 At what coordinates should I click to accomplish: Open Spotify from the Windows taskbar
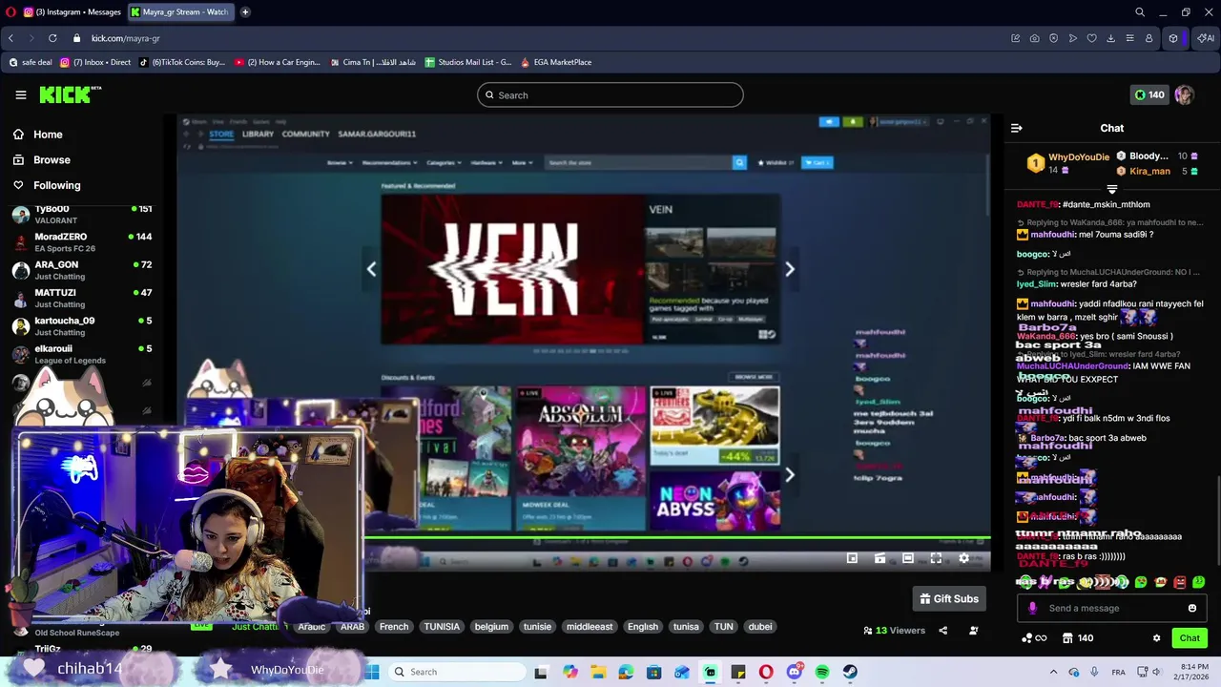822,672
